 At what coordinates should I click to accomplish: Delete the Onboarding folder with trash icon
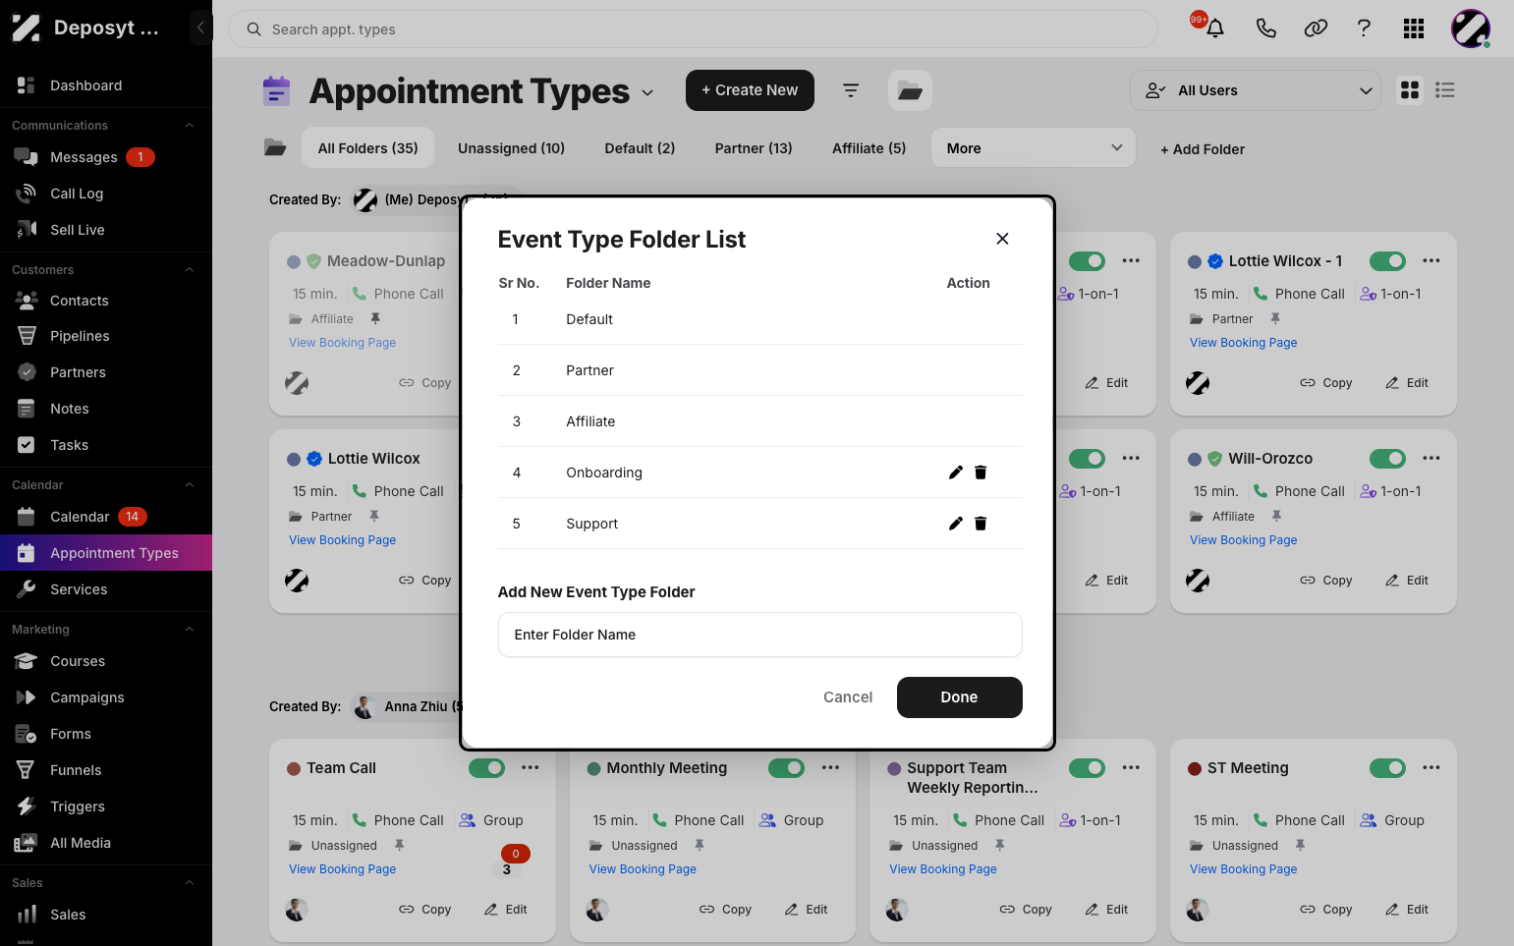point(981,473)
